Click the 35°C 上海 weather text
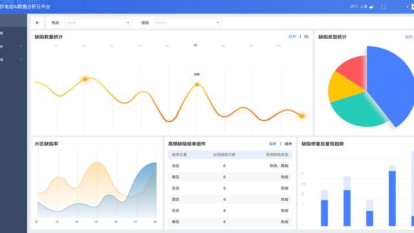Screen dimensions: 414x233 [358, 6]
